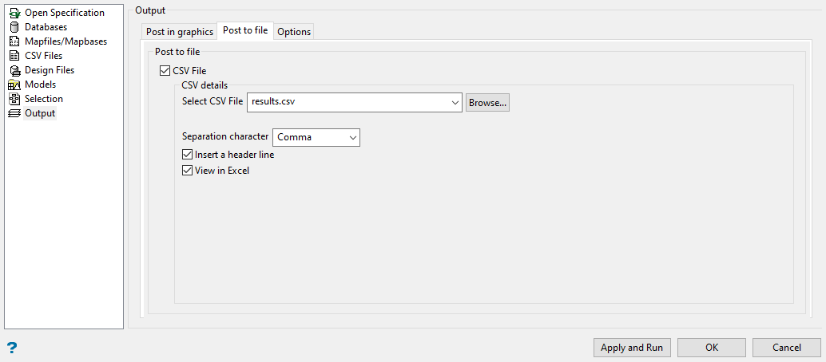This screenshot has height=362, width=826.
Task: Click the Browse... button
Action: (x=487, y=102)
